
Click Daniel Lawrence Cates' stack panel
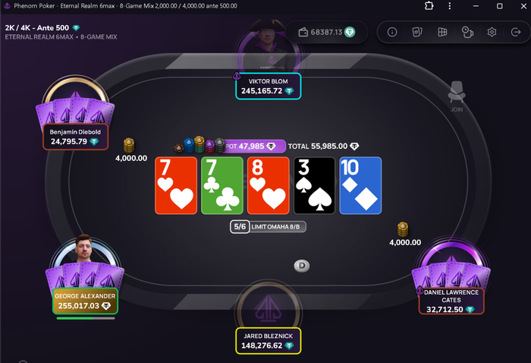point(451,301)
